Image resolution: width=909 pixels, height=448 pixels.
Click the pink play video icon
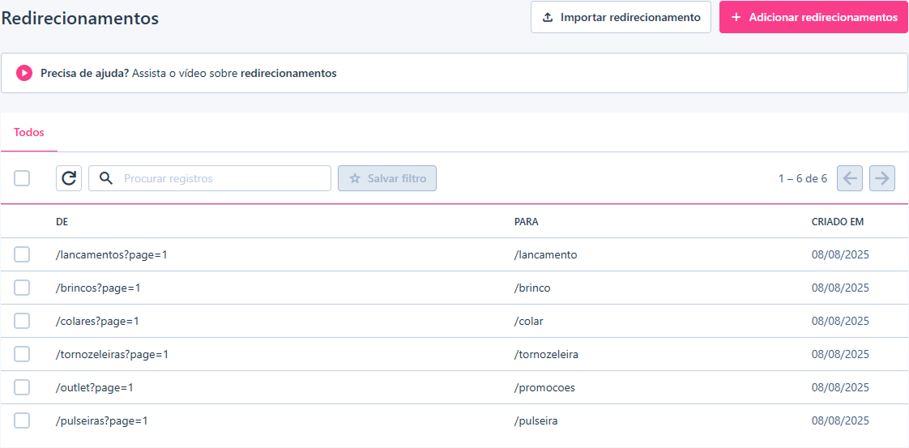pyautogui.click(x=23, y=73)
